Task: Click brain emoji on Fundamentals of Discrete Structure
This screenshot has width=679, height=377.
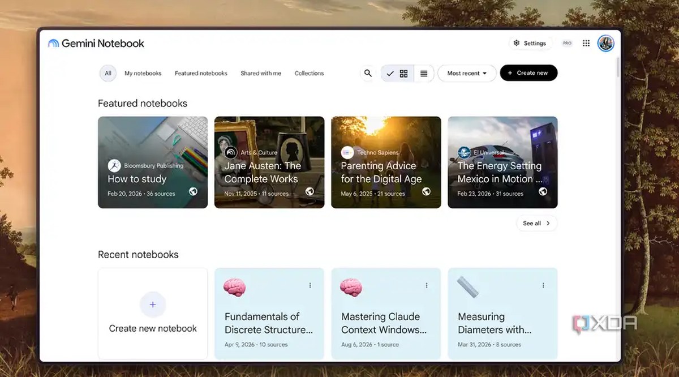Action: (x=234, y=287)
